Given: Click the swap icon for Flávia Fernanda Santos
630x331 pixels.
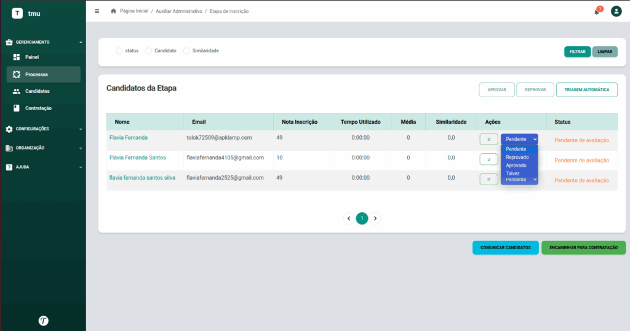Looking at the screenshot, I should click(x=488, y=159).
